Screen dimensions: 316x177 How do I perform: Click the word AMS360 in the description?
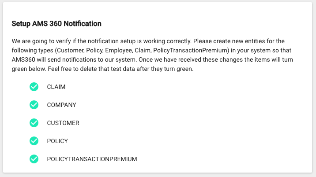(23, 59)
